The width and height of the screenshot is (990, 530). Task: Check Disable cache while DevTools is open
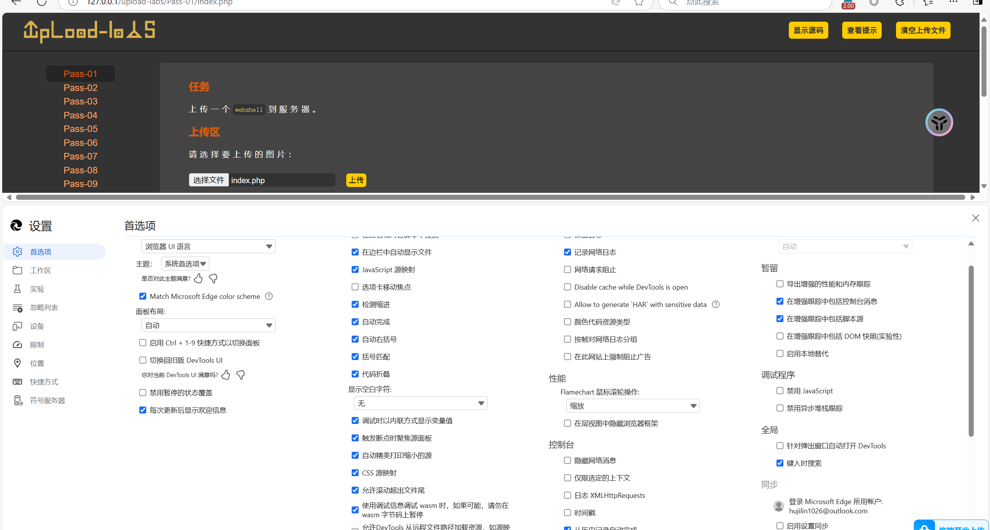coord(568,287)
